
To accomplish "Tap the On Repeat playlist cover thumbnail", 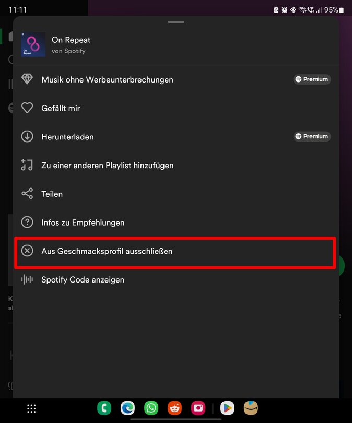I will [33, 44].
